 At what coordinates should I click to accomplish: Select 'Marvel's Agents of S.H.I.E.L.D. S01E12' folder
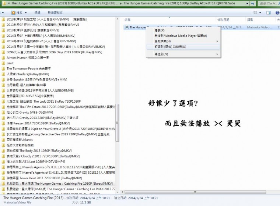(x=61, y=173)
